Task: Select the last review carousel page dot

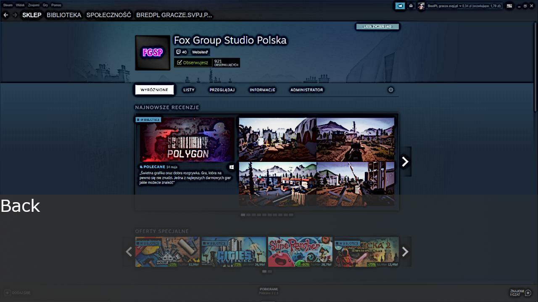Action: point(291,215)
